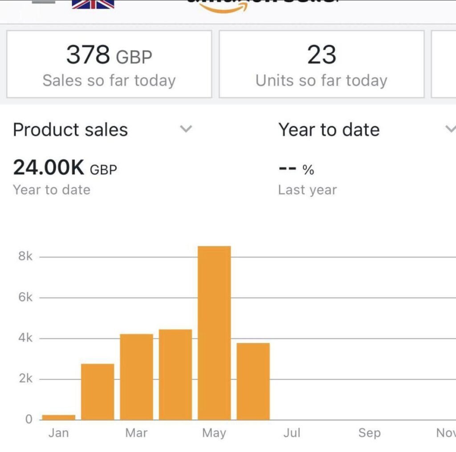456x452 pixels.
Task: Click the 24.00K GBP total value
Action: 65,168
